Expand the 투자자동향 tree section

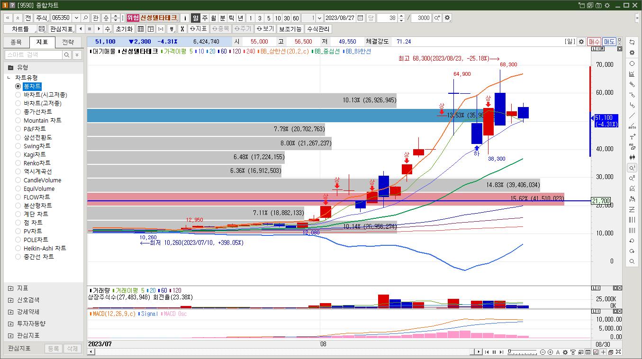(x=10, y=323)
